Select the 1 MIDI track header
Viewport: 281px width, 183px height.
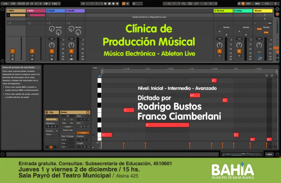16,11
